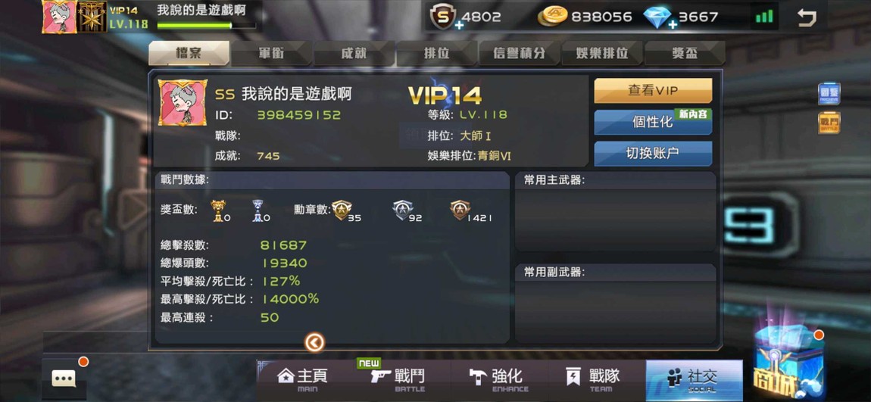The height and width of the screenshot is (402, 871).
Task: Go to 主頁 main navigation item
Action: [x=303, y=379]
